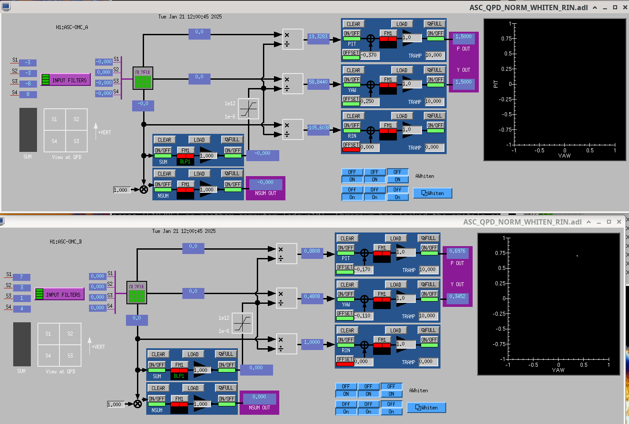Click the PIT summing junction in OMC_A

click(x=371, y=38)
